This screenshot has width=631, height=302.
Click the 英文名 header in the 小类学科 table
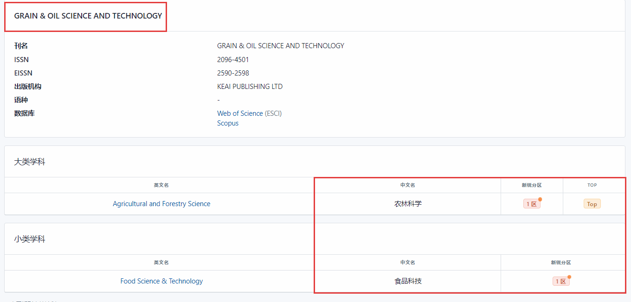161,263
